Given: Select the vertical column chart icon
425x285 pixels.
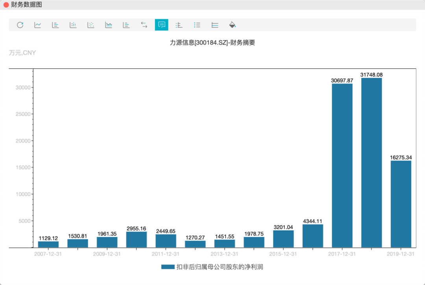Looking at the screenshot, I should (73, 25).
